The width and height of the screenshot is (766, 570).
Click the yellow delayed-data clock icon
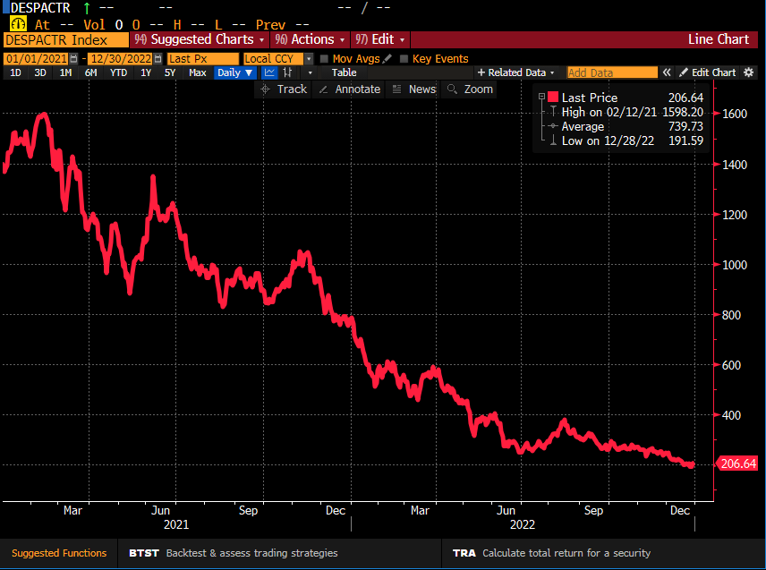point(18,23)
